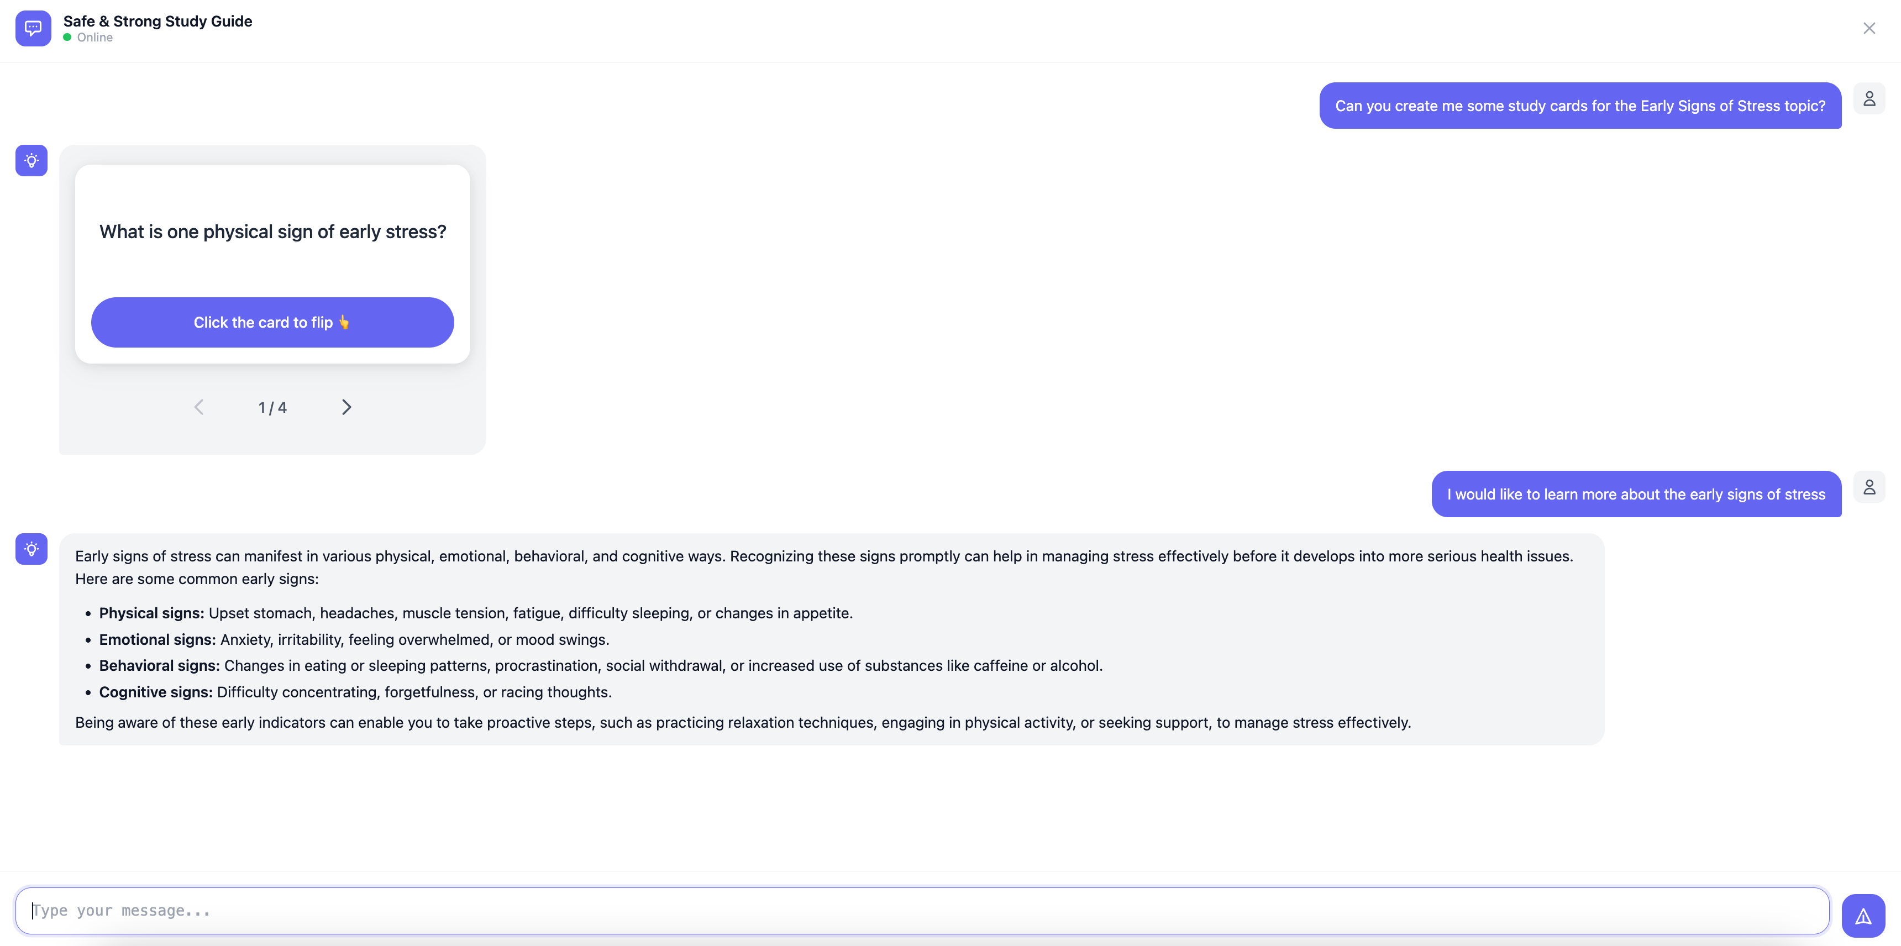Select the user avatar next to the learn-more message
1901x946 pixels.
tap(1868, 486)
